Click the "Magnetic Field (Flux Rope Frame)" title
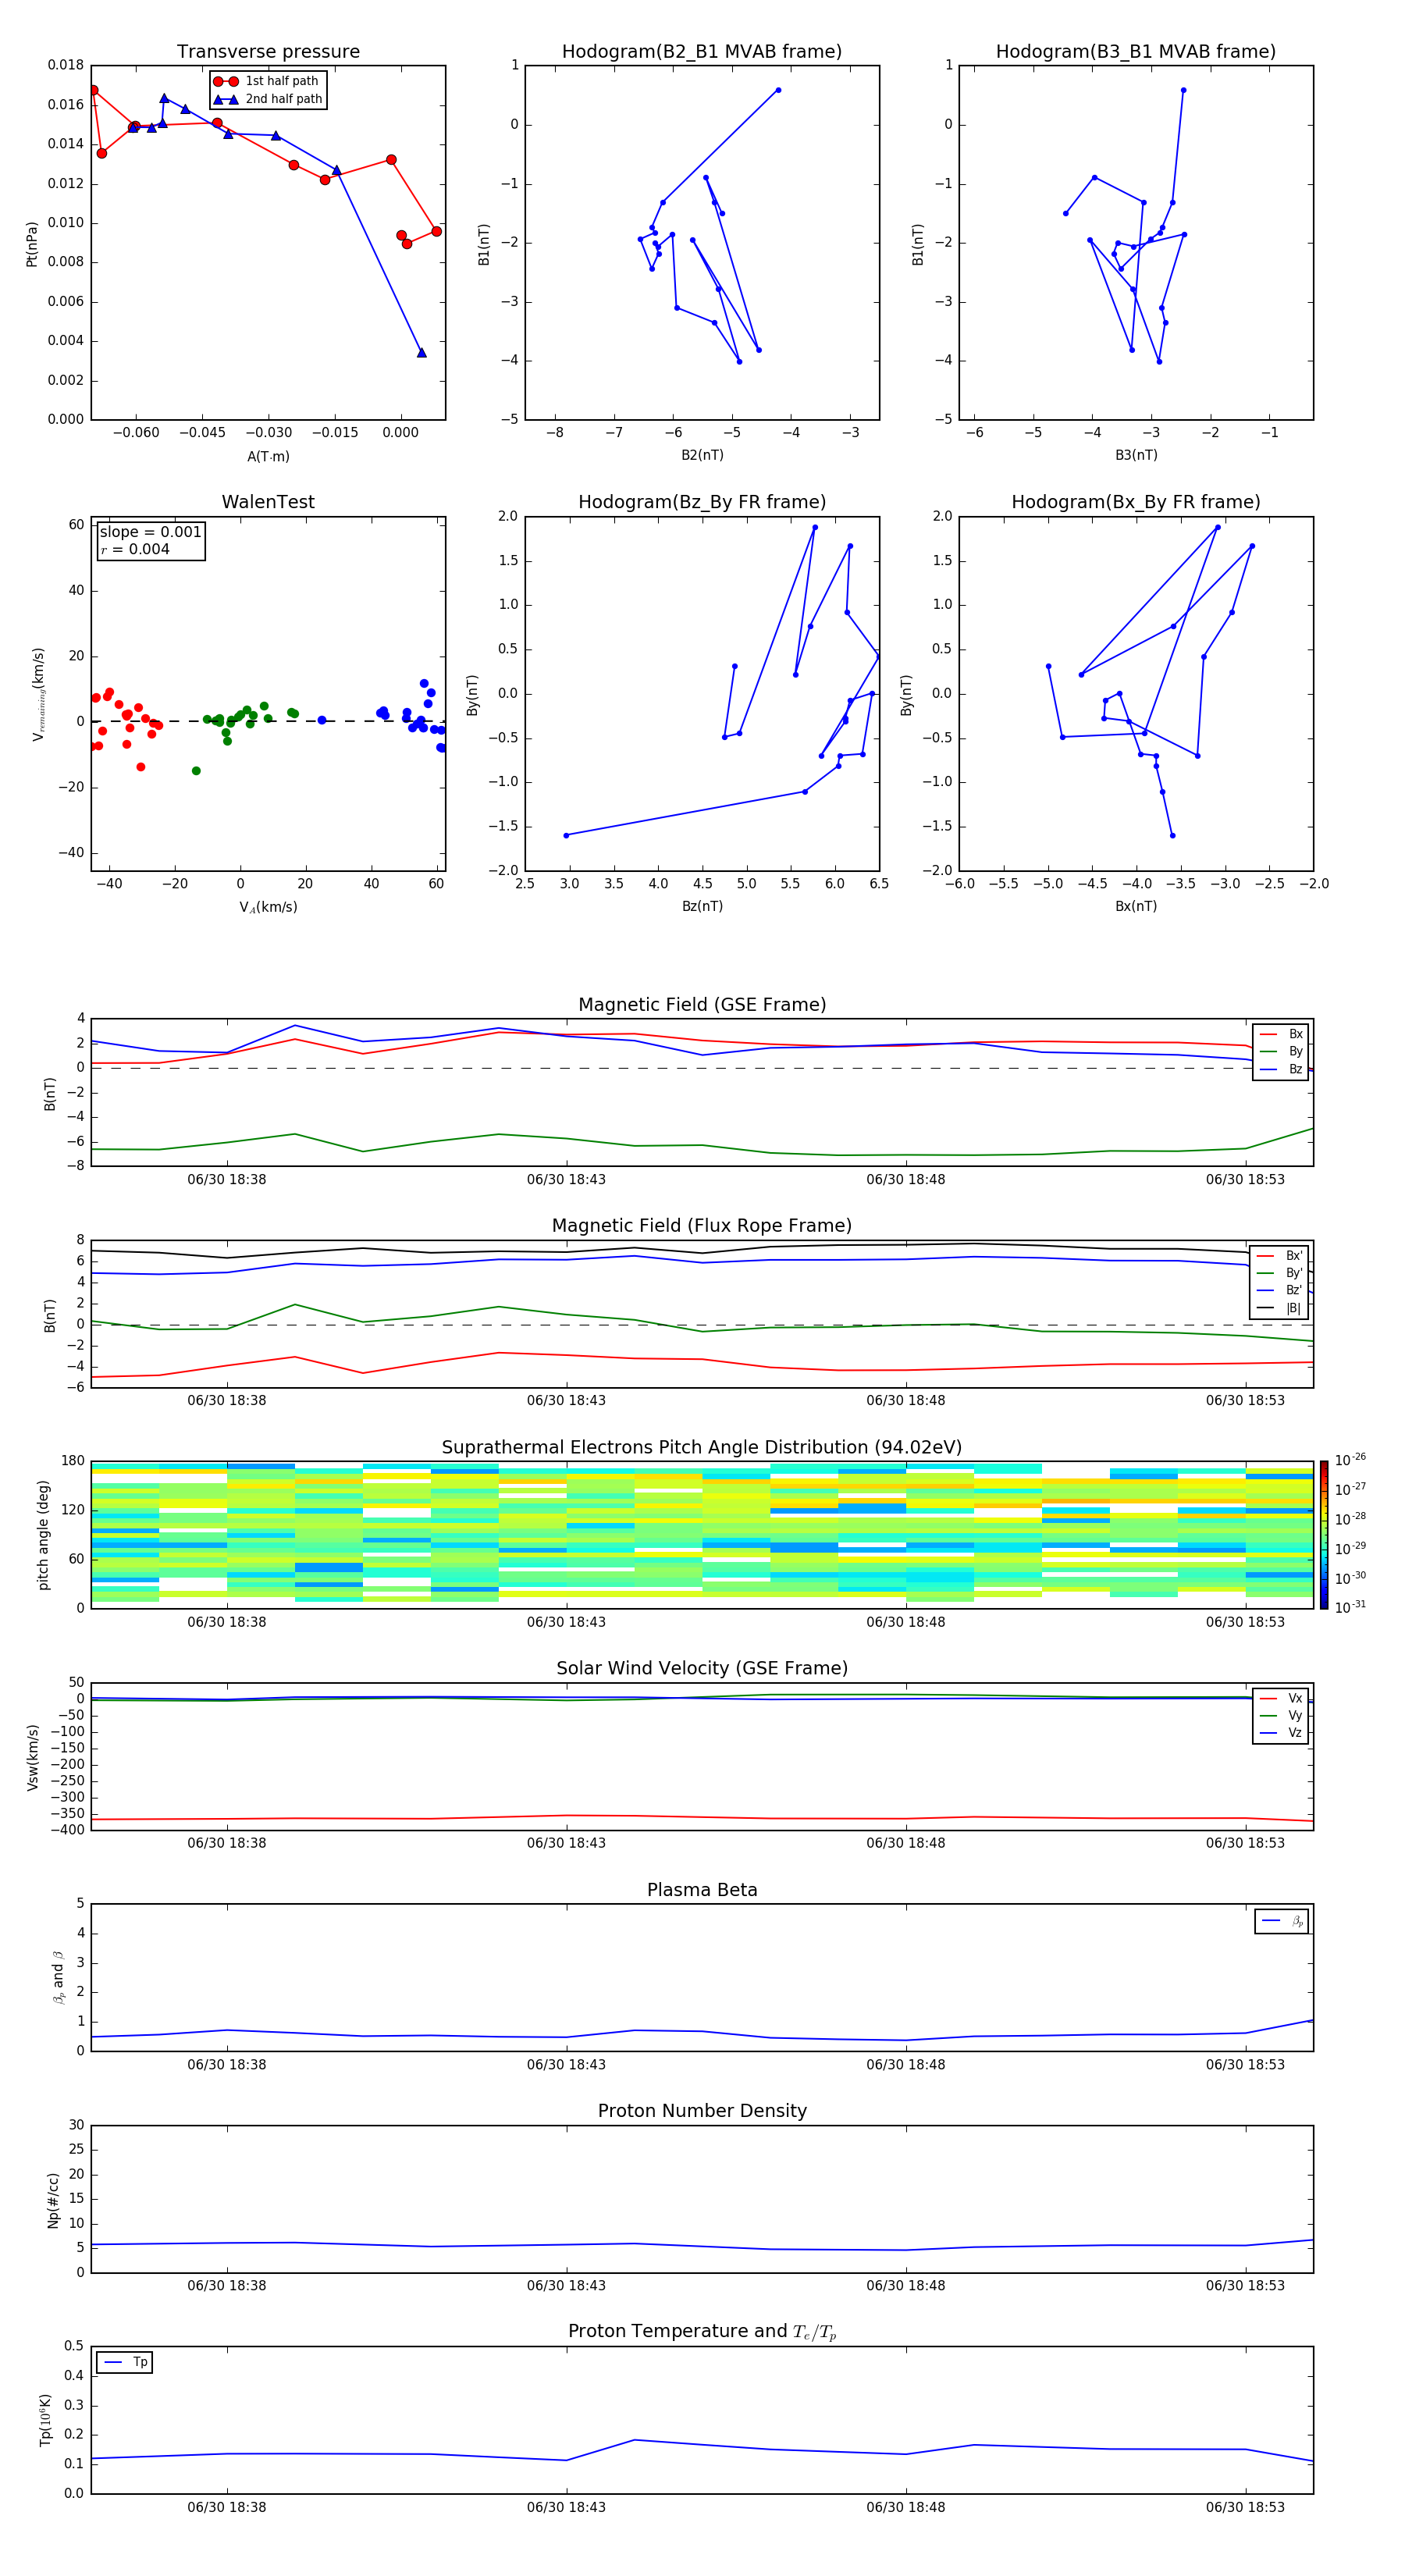The image size is (1405, 2576). tap(702, 1226)
